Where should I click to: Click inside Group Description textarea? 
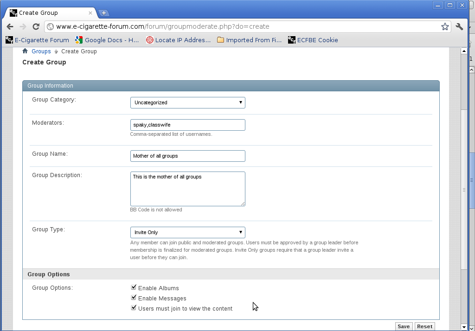pos(187,189)
